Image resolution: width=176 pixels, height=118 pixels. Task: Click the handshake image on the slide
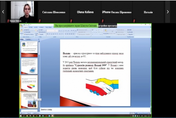[x=102, y=87]
